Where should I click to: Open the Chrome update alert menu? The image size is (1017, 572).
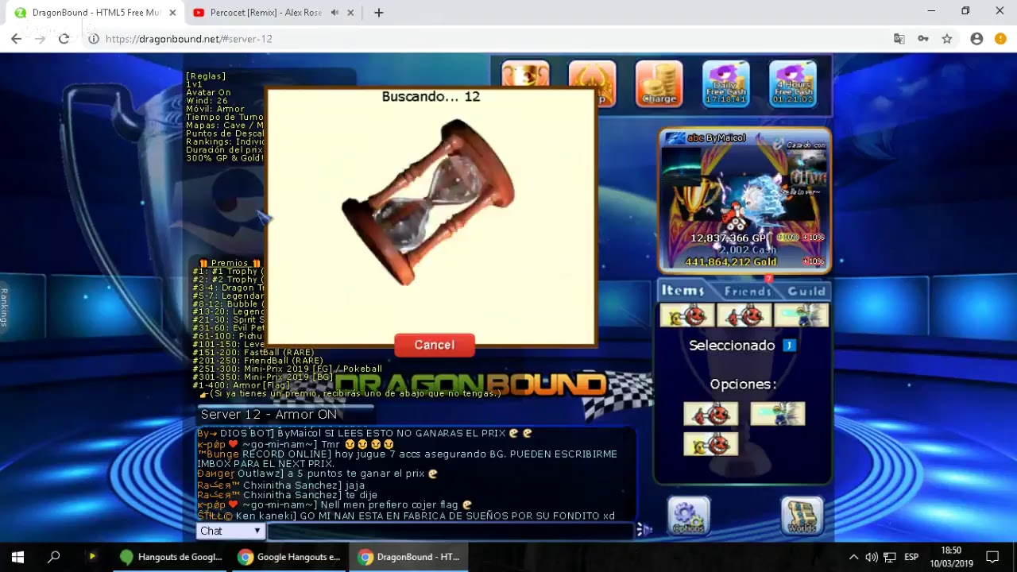(x=1000, y=39)
